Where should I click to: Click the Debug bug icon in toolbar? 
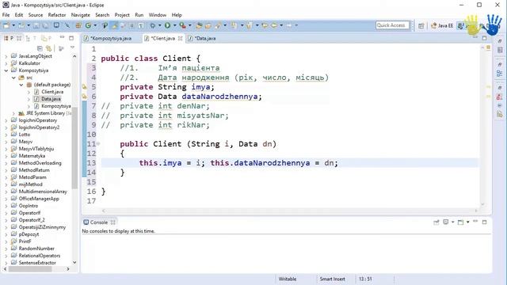pyautogui.click(x=153, y=25)
